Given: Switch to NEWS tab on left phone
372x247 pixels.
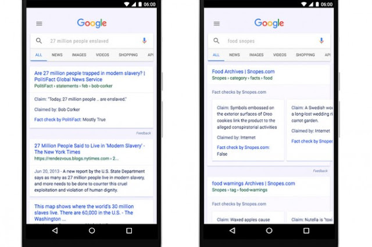Looking at the screenshot, I should (x=57, y=55).
